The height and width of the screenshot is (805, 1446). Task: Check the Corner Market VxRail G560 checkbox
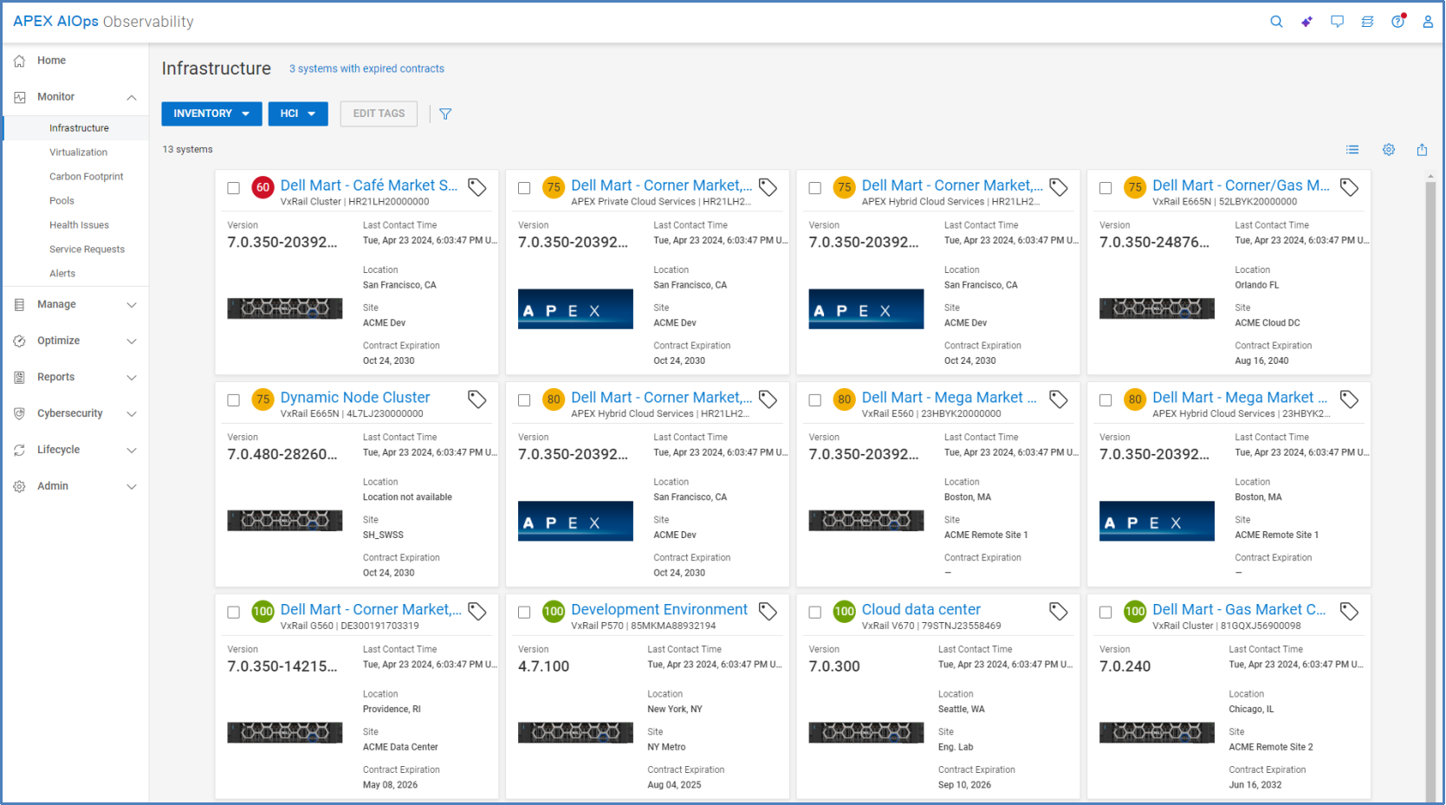[x=234, y=613]
